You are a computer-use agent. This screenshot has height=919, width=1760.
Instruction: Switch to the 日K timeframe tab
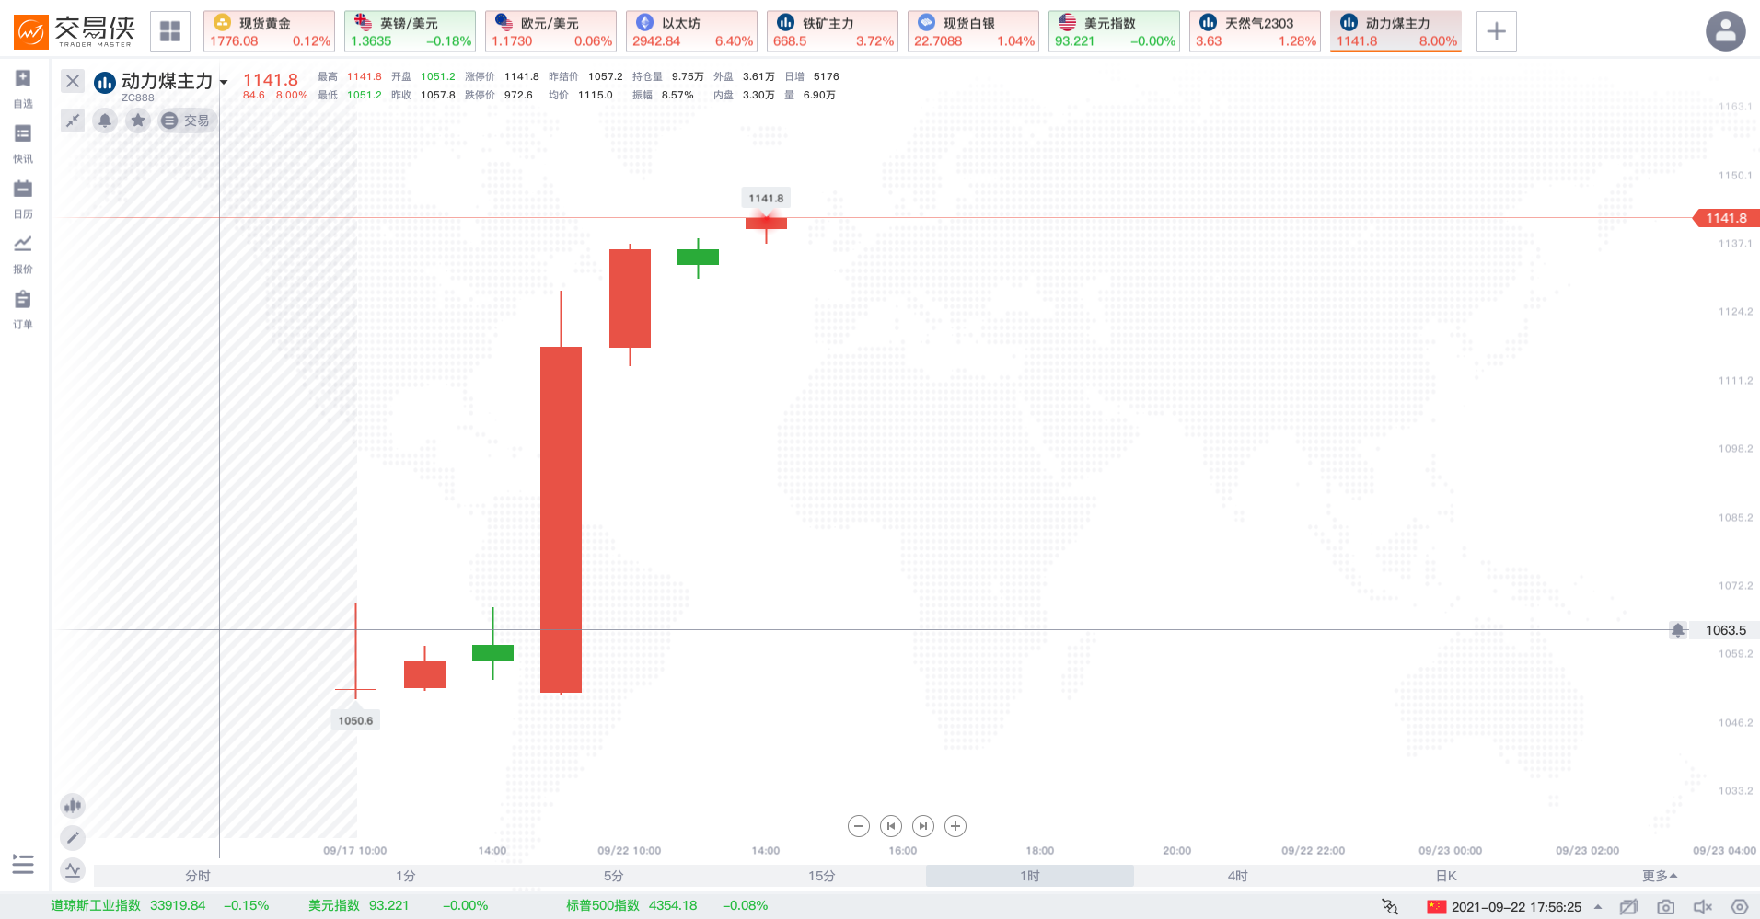1445,876
